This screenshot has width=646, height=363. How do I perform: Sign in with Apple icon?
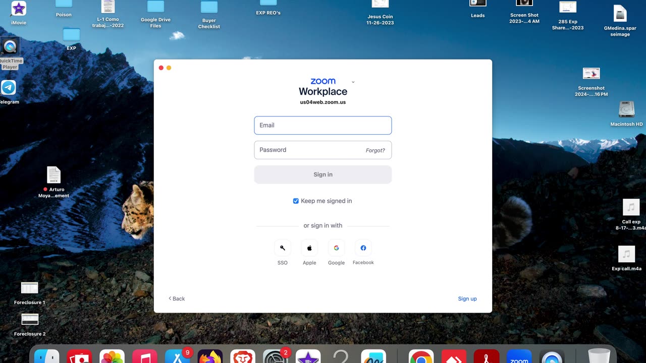(309, 248)
